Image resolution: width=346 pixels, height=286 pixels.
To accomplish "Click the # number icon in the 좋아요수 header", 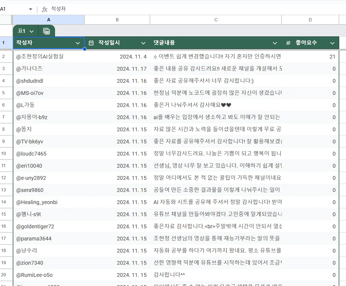I will click(288, 43).
